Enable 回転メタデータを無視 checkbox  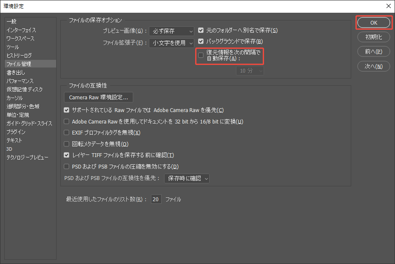67,144
